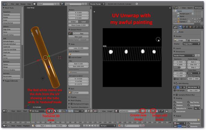Expand the Layers panel in render properties
This screenshot has height=130, width=206.
[x=177, y=48]
